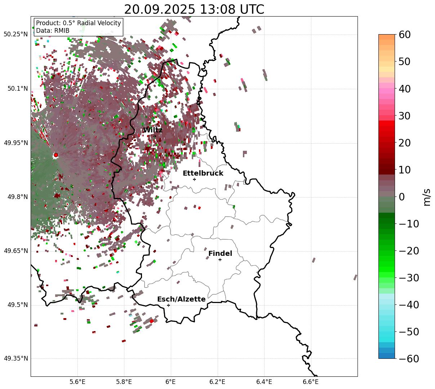Click the colorbar value −30

pyautogui.click(x=409, y=277)
